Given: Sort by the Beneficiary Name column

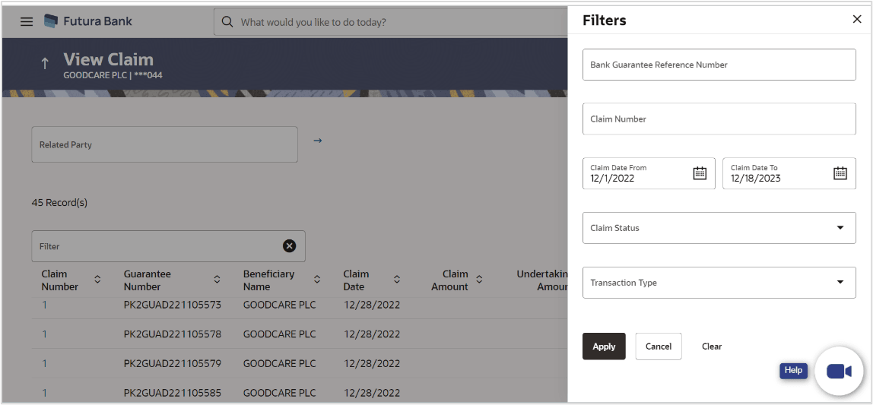Looking at the screenshot, I should [x=317, y=280].
